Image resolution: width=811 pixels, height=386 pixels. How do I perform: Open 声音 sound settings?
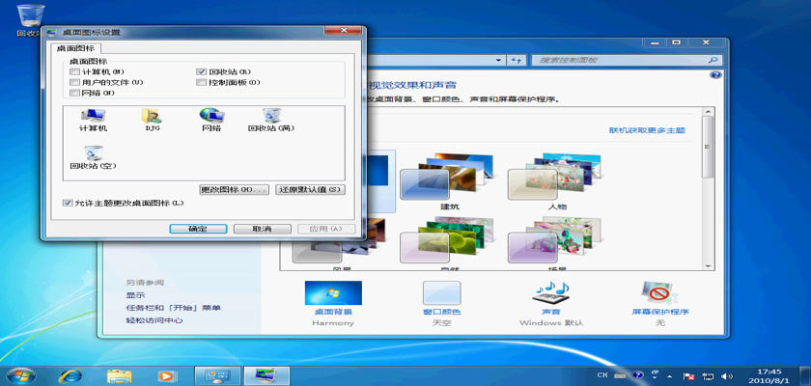(551, 297)
